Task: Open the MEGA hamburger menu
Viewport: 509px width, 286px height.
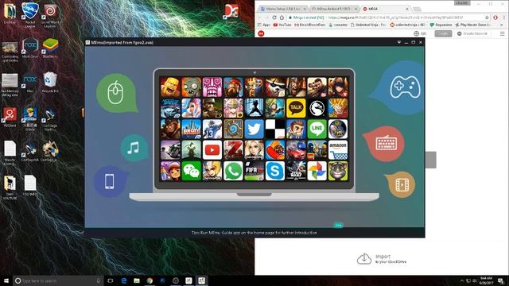Action: point(502,33)
